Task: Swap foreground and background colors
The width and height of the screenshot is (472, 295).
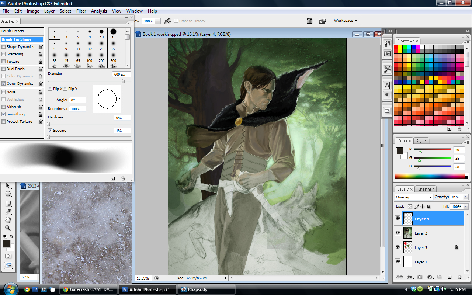Action: [x=11, y=236]
